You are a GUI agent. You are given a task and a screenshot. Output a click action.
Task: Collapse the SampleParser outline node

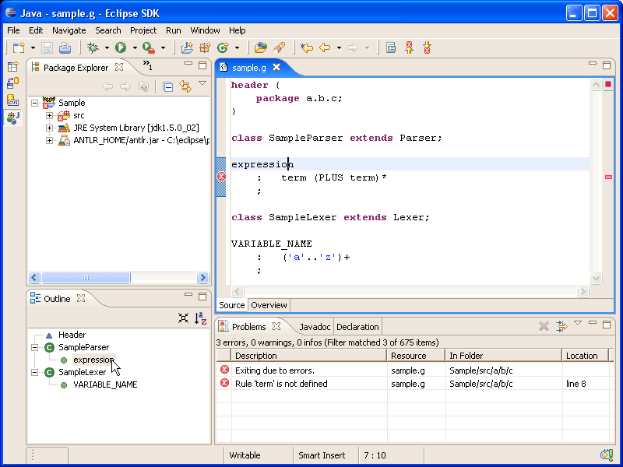(x=34, y=347)
